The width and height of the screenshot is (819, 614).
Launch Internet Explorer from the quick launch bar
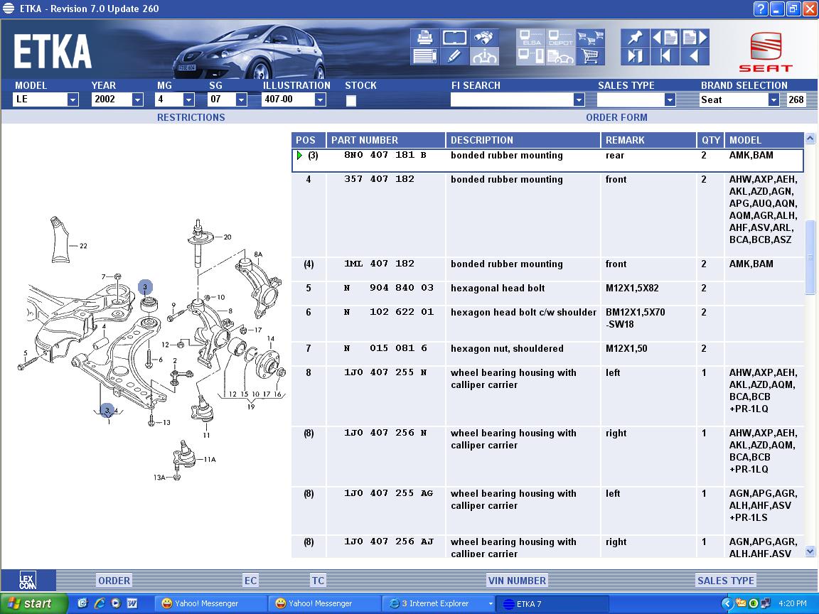tap(99, 603)
